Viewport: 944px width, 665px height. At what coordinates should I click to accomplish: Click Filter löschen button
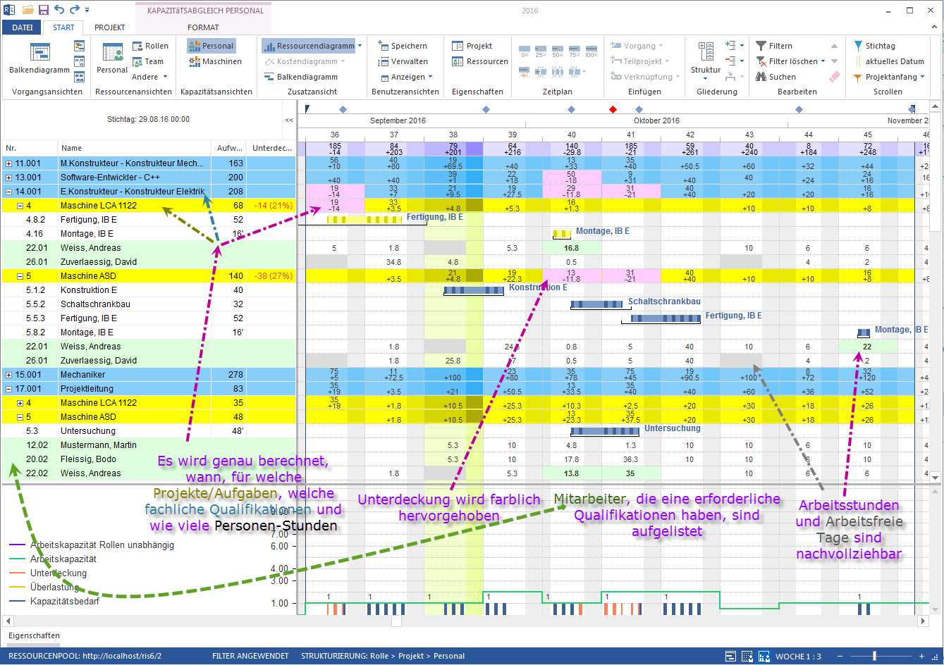tap(787, 61)
